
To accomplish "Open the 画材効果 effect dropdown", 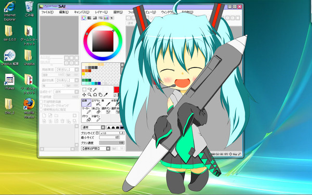I will 67,80.
